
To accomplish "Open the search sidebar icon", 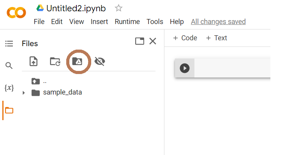I will pos(9,65).
